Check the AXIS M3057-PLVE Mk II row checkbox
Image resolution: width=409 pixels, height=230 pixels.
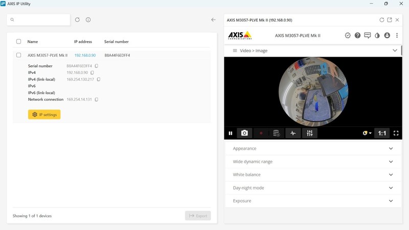[18, 55]
